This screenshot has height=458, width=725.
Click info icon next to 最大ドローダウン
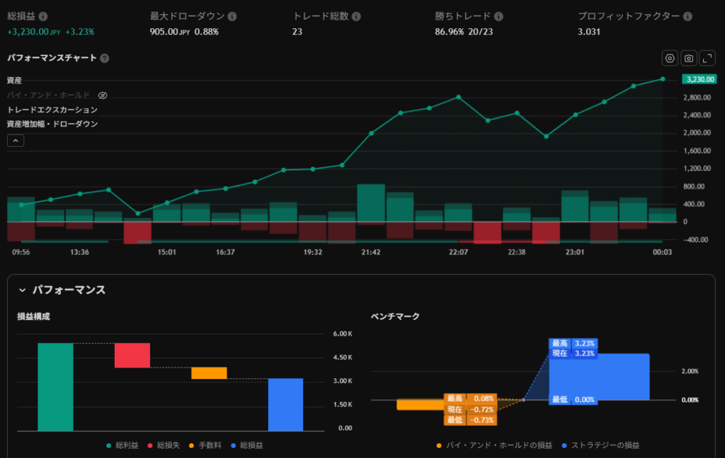pos(232,16)
